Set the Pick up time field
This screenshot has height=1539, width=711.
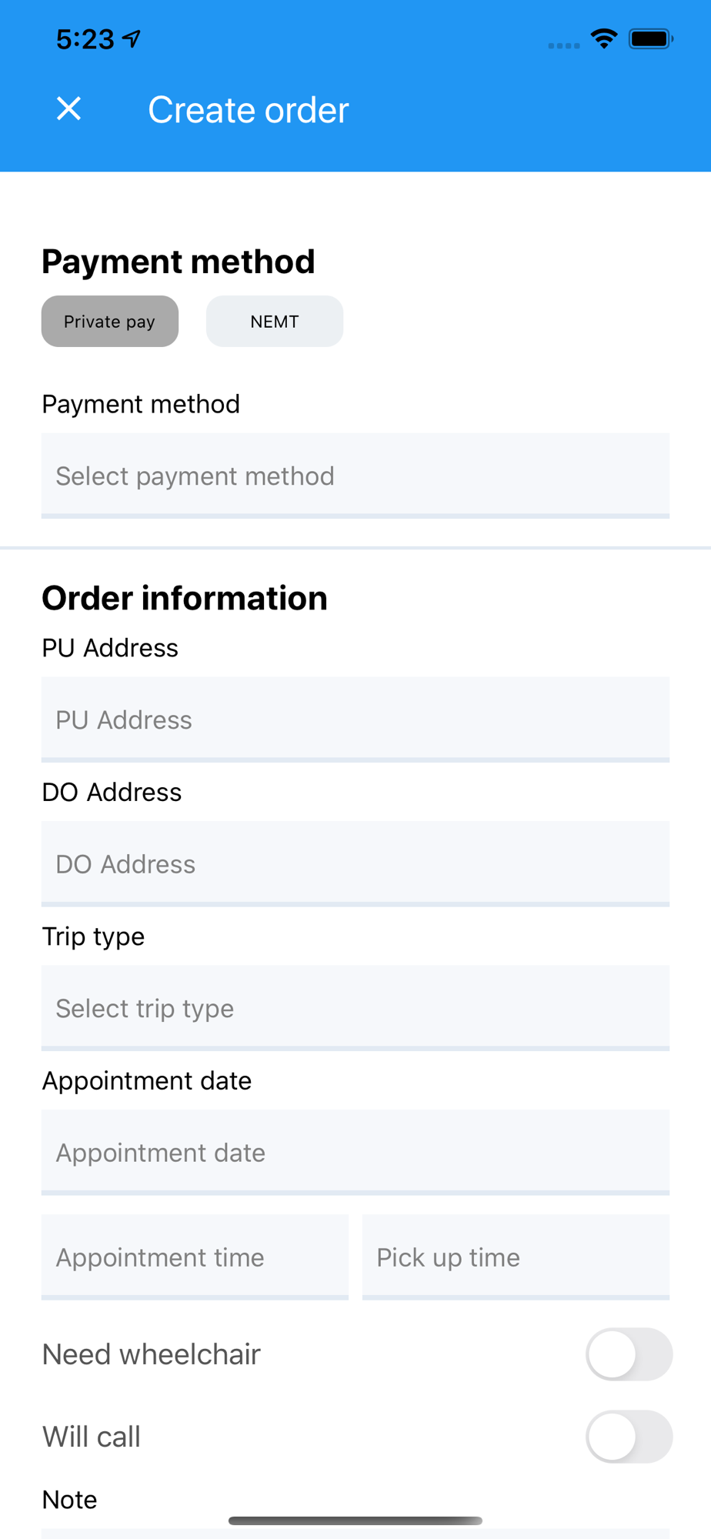516,1257
